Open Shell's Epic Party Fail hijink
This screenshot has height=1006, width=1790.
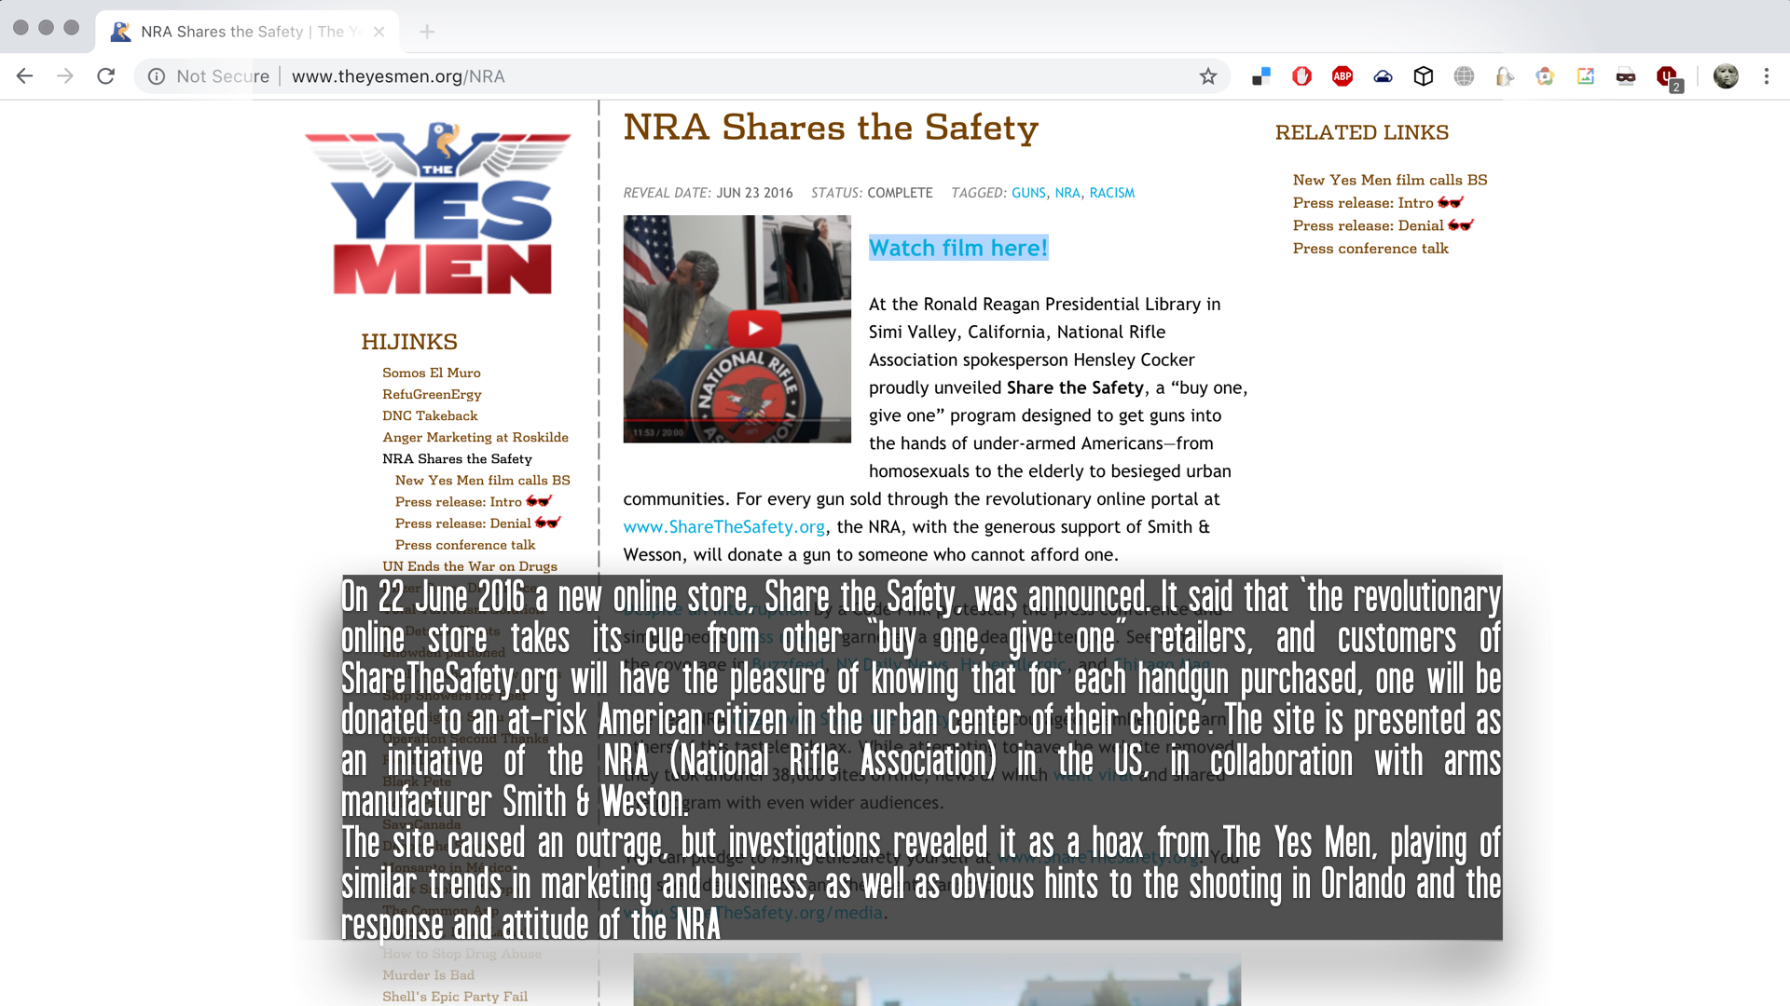(x=455, y=997)
